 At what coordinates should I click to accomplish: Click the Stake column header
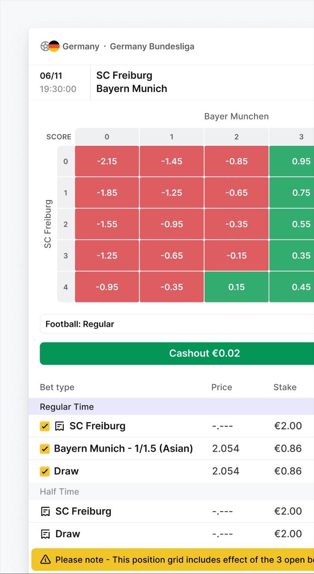285,387
